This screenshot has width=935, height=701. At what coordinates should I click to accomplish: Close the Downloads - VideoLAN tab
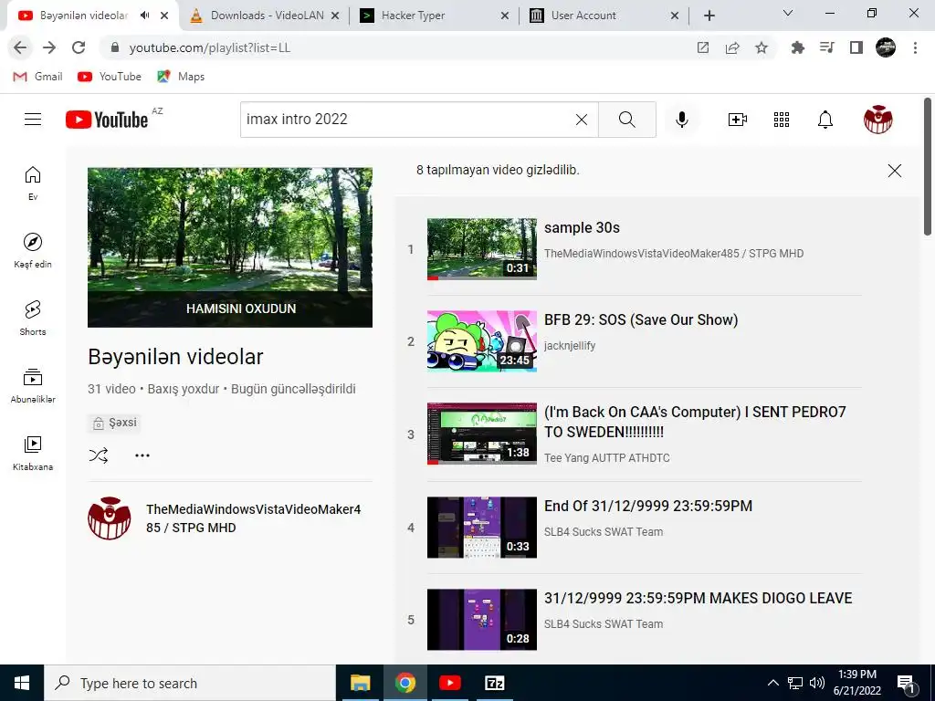pos(335,16)
